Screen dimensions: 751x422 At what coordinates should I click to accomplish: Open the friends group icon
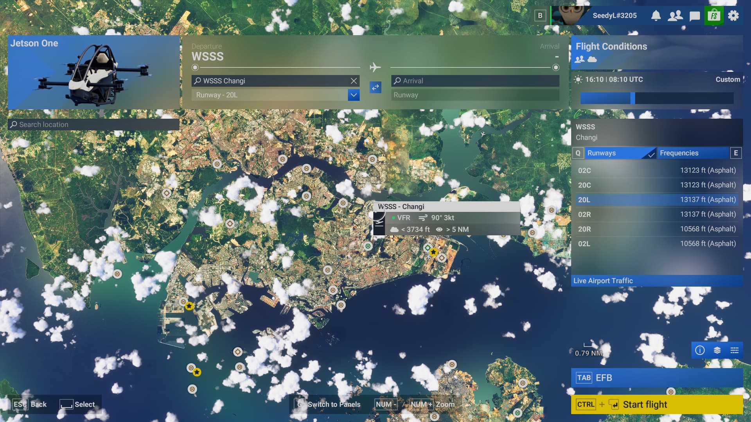pos(675,16)
